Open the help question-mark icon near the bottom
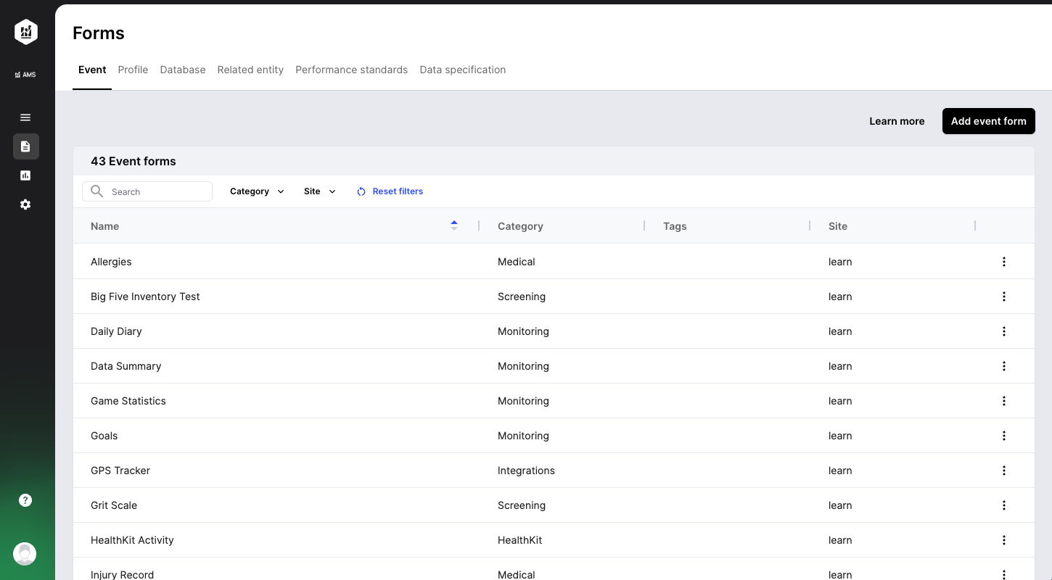The image size is (1052, 580). click(25, 500)
